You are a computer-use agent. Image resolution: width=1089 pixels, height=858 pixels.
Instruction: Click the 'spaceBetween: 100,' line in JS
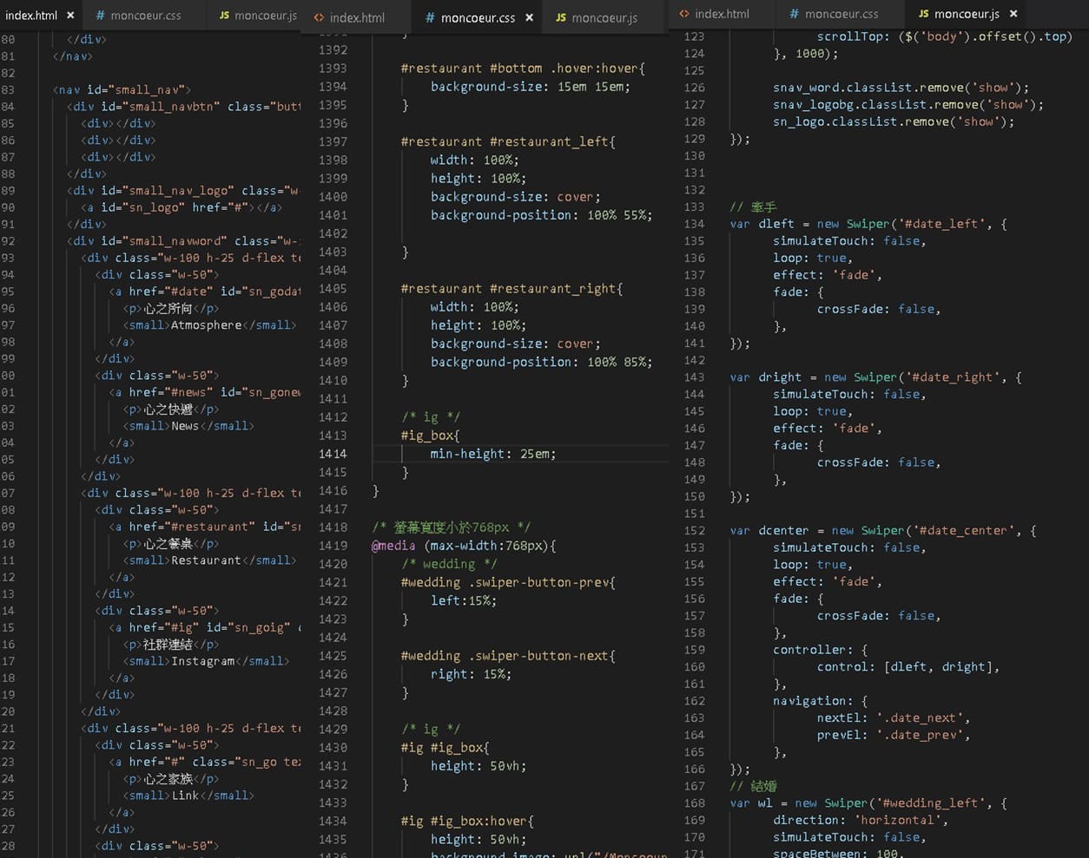(838, 853)
